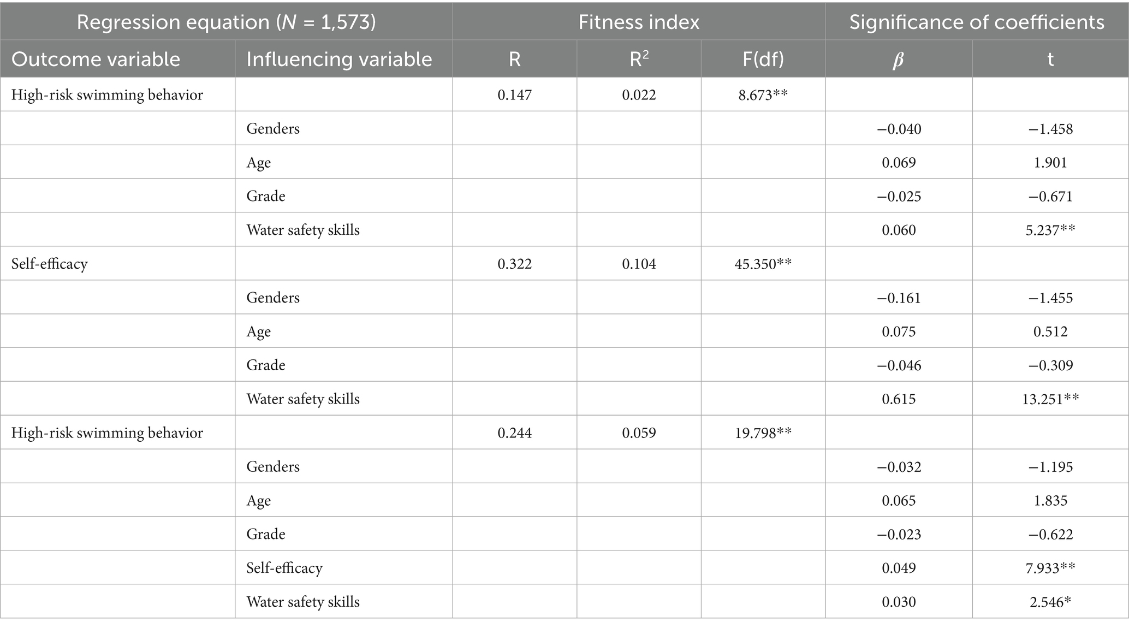
Task: Click the 'Regression equation (N = 1,573)' header
Action: (x=226, y=22)
